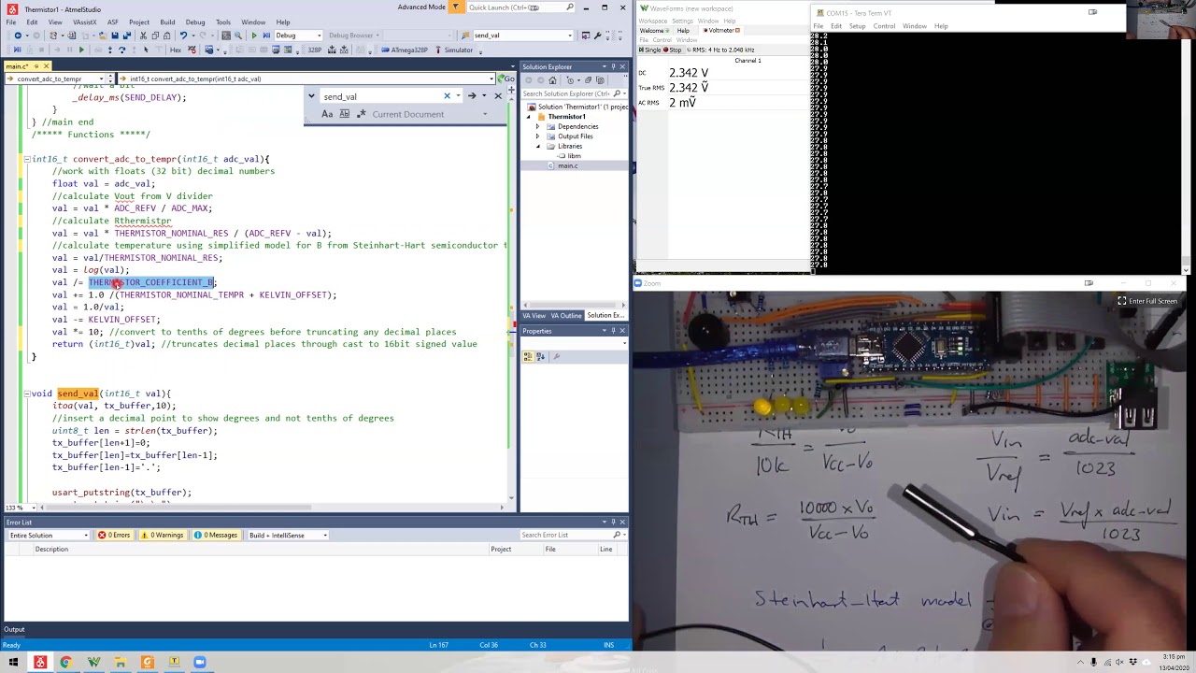Click the Show All Files icon in Solution Explorer

click(600, 80)
